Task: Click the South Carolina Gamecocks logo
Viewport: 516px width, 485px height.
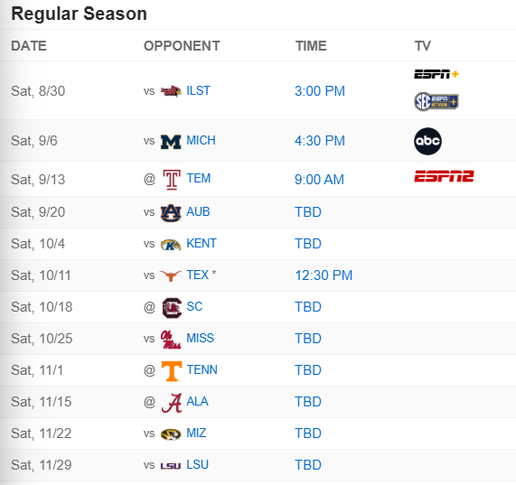Action: pyautogui.click(x=172, y=308)
